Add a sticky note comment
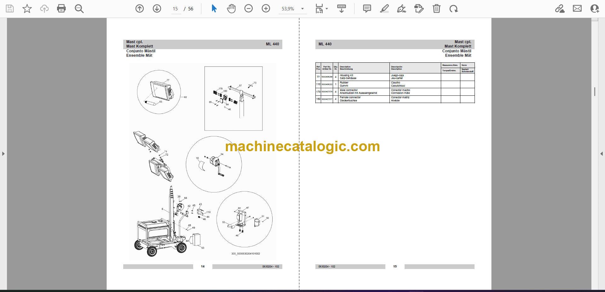 367,9
